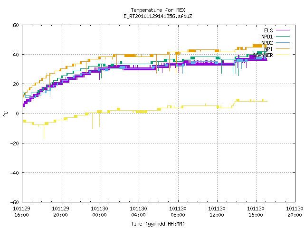Click the light blue NPD2 legend line sample

[283, 43]
